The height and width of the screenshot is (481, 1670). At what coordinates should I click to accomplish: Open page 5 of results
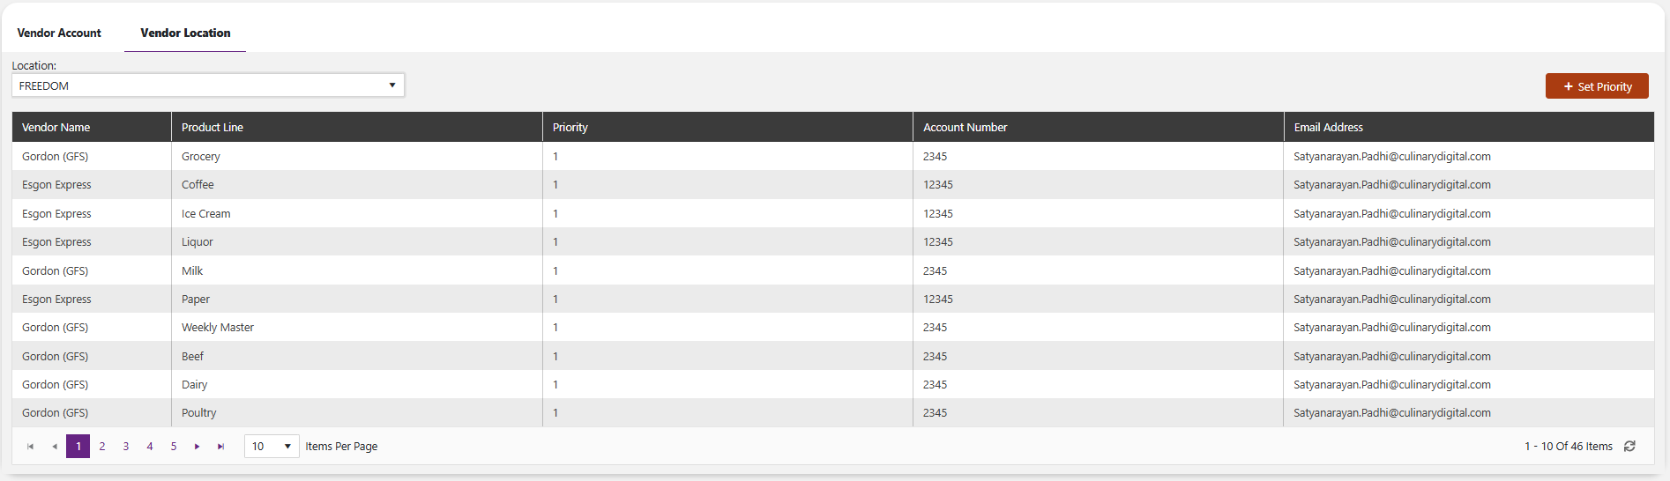174,447
